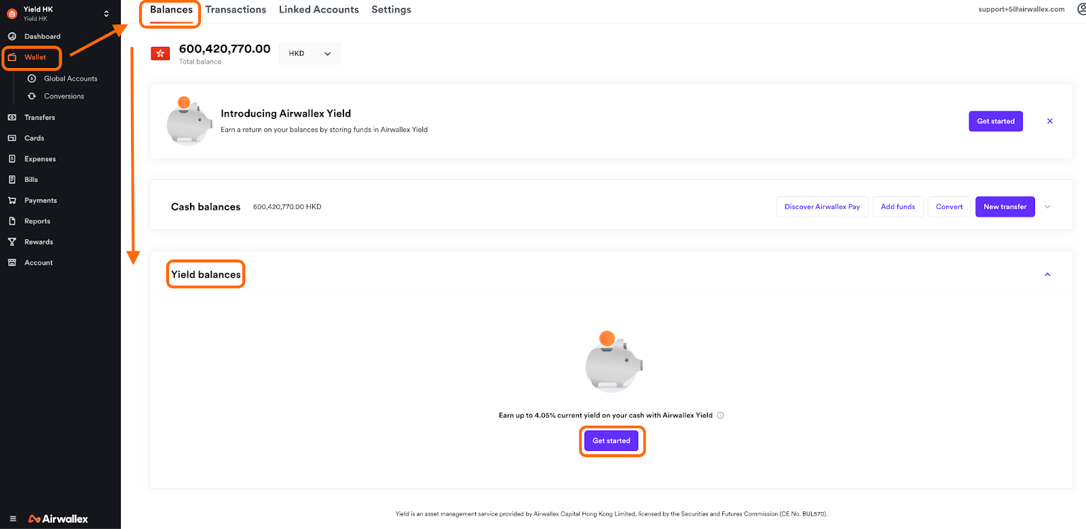The width and height of the screenshot is (1086, 529).
Task: Click the hamburger menu icon at bottom left
Action: (13, 519)
